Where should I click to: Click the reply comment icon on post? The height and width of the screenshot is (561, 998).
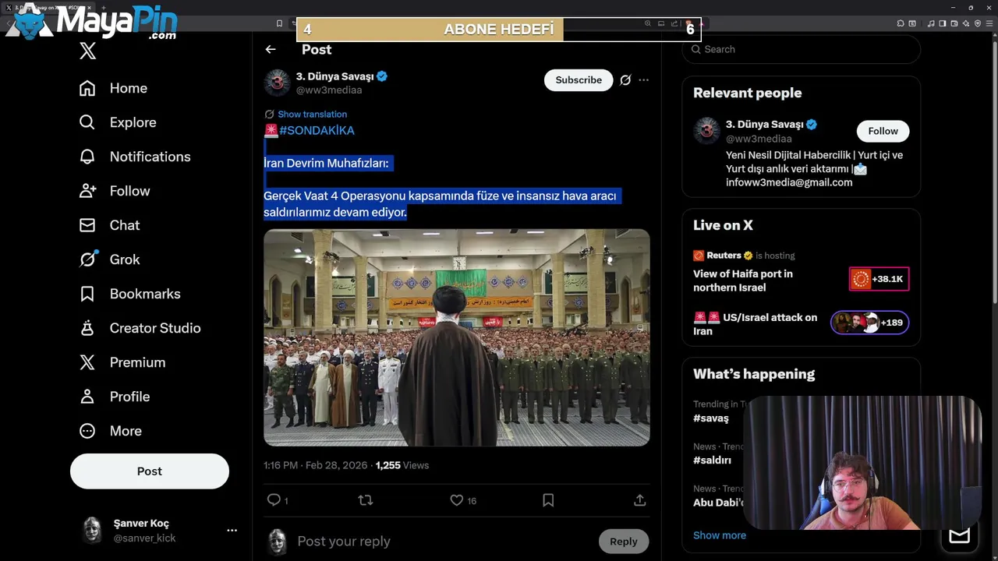tap(274, 500)
